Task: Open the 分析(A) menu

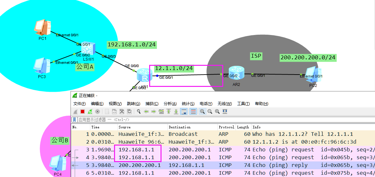Action: (x=170, y=104)
